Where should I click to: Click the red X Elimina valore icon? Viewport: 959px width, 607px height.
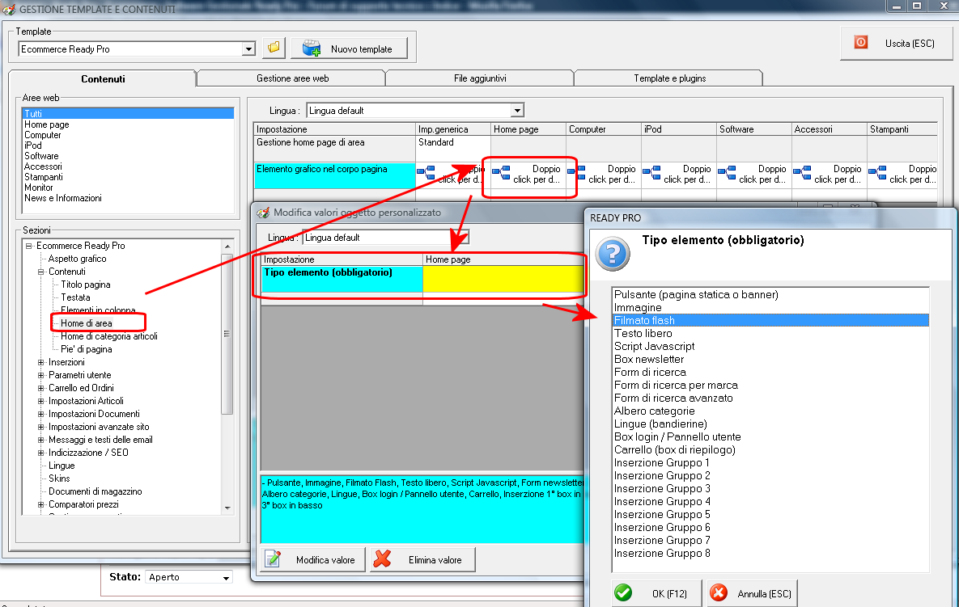(382, 559)
